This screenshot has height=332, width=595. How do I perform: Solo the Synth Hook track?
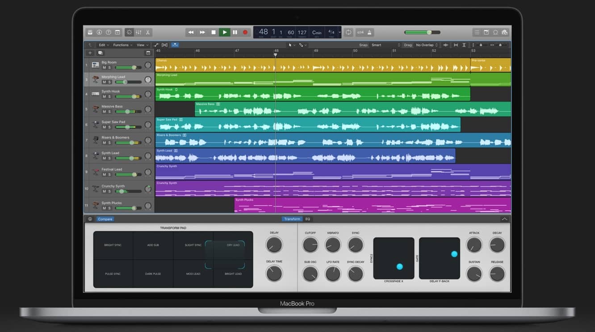coord(109,97)
